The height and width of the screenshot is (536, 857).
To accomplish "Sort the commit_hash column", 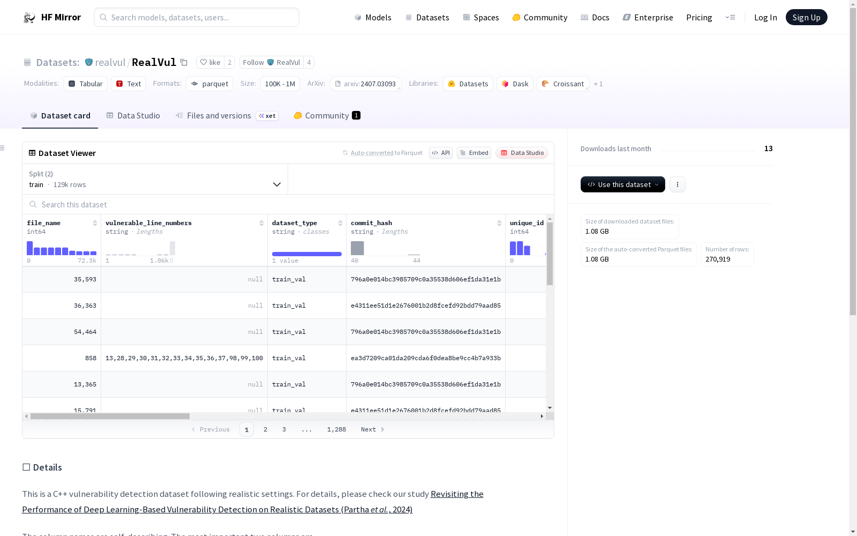I will (499, 223).
